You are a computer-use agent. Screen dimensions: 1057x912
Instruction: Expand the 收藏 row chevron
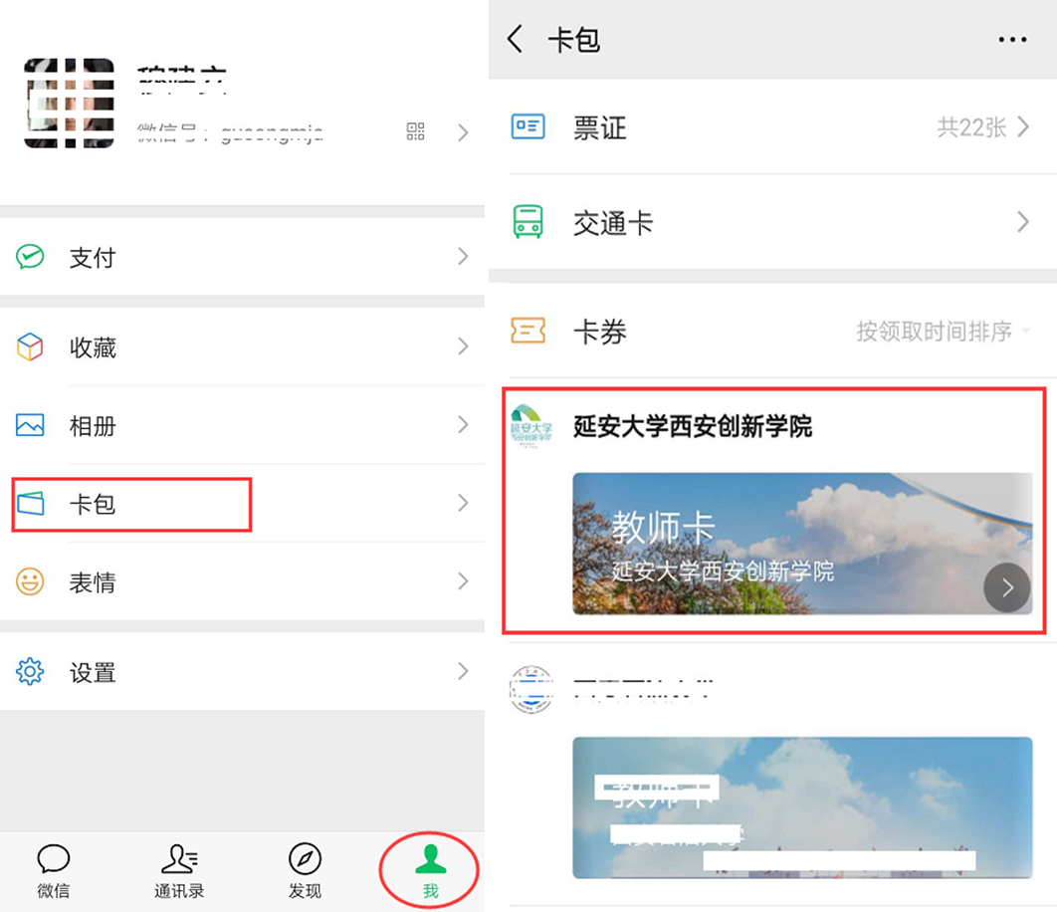click(x=463, y=346)
